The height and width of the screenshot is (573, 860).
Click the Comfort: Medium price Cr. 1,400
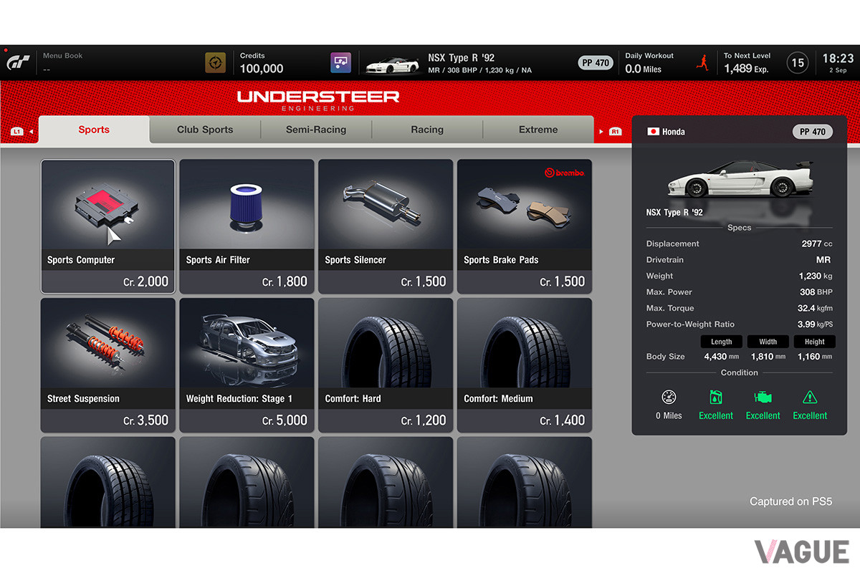563,420
